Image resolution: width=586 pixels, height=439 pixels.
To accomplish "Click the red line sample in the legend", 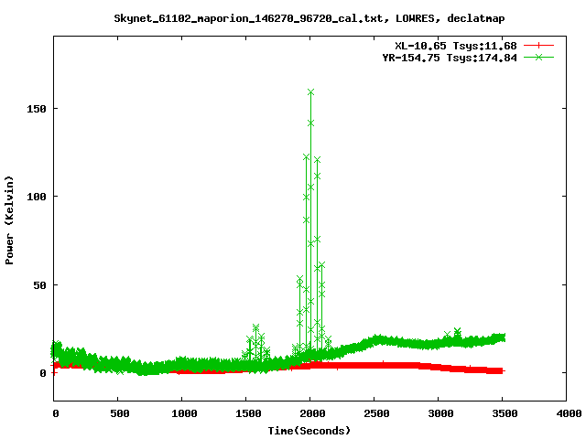I will coord(538,46).
